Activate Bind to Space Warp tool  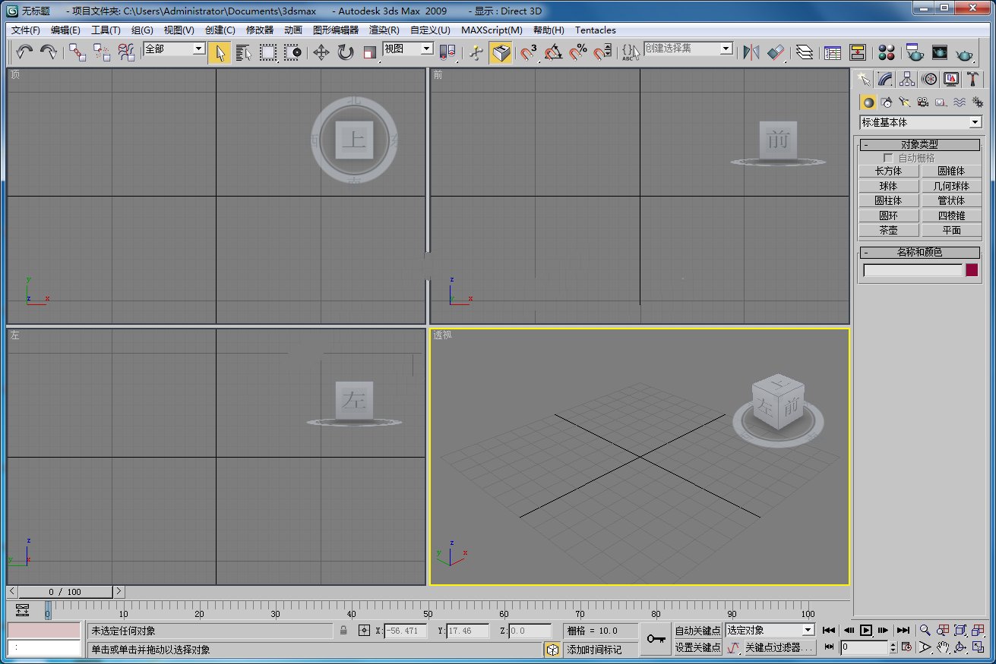126,52
